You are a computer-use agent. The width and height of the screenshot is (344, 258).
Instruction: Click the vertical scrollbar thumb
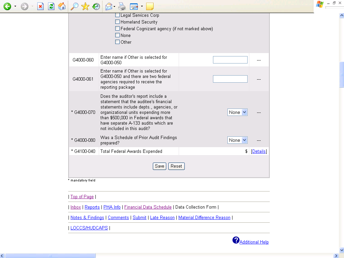342,75
